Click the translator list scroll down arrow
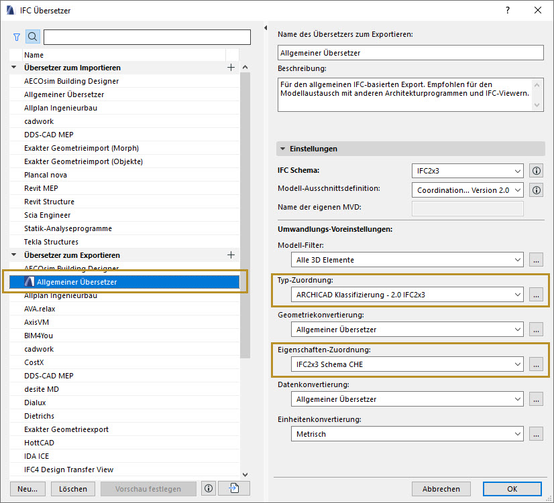The width and height of the screenshot is (554, 503). point(245,475)
